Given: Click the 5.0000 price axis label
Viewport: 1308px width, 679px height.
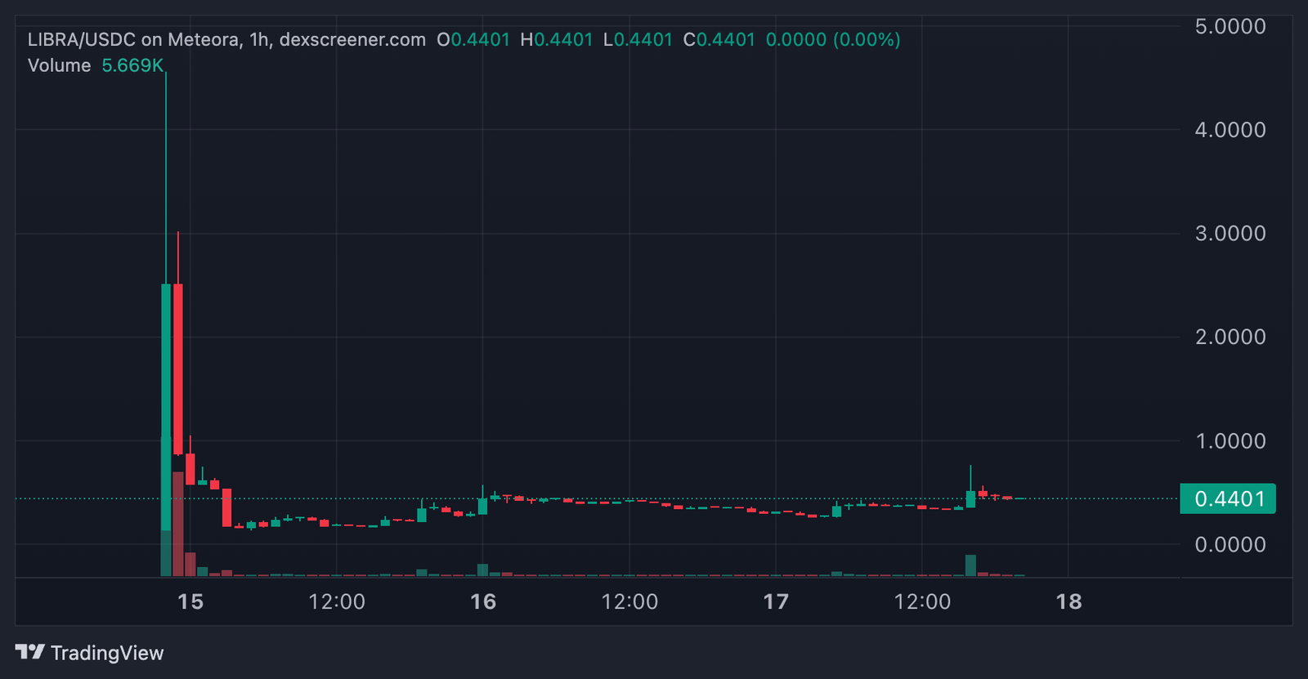Looking at the screenshot, I should (1230, 26).
